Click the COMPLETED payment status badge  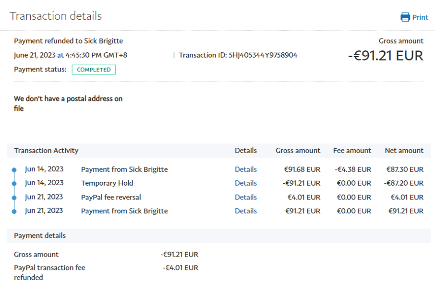(x=94, y=70)
